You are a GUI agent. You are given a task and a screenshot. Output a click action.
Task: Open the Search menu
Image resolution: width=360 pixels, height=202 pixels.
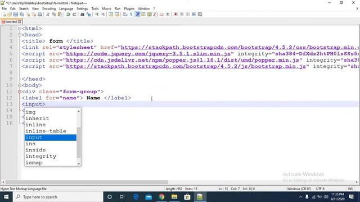point(24,9)
